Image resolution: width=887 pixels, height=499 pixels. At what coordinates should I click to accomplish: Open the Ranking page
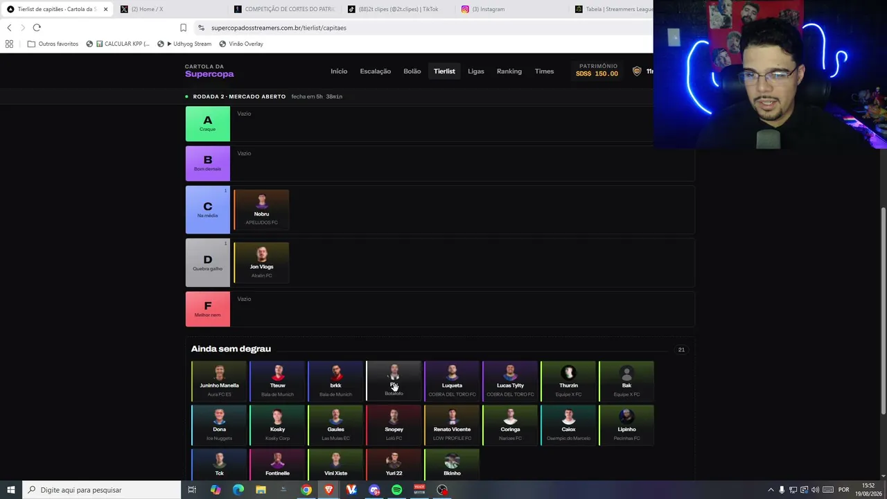pyautogui.click(x=509, y=71)
